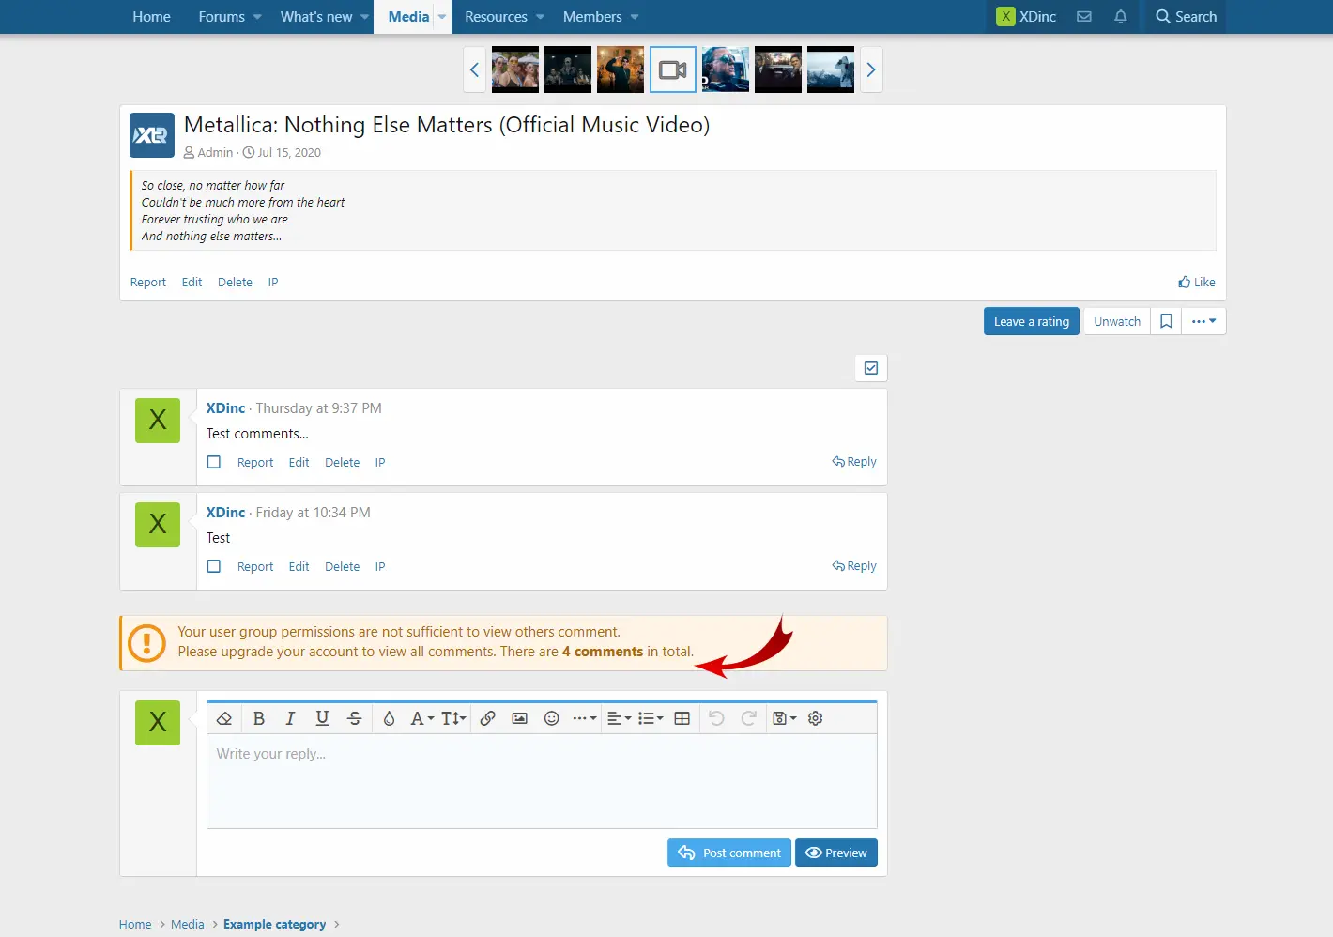Open 'Example category' breadcrumb link
1333x937 pixels.
click(275, 924)
